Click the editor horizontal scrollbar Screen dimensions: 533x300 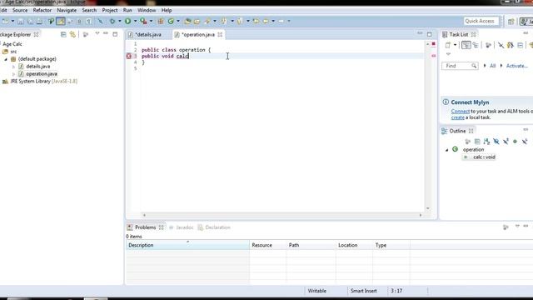click(282, 215)
